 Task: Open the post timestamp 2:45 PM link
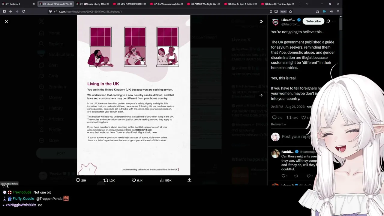click(288, 107)
